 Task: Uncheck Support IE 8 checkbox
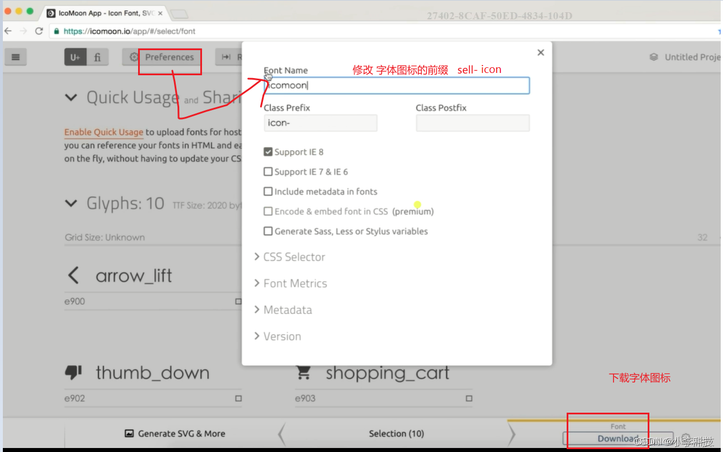pyautogui.click(x=268, y=152)
